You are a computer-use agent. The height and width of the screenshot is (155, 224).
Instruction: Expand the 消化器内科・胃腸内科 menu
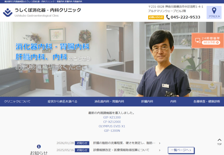click(109, 102)
